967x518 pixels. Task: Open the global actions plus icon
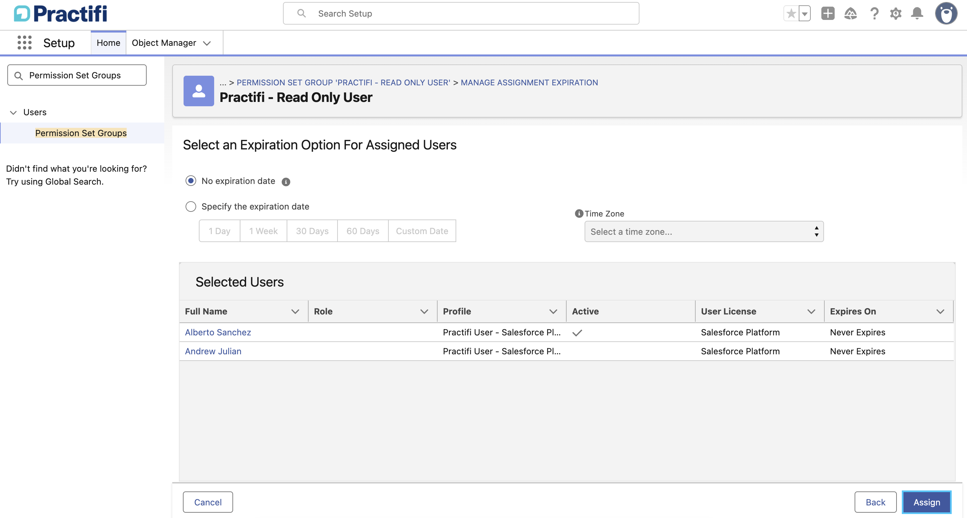coord(827,14)
